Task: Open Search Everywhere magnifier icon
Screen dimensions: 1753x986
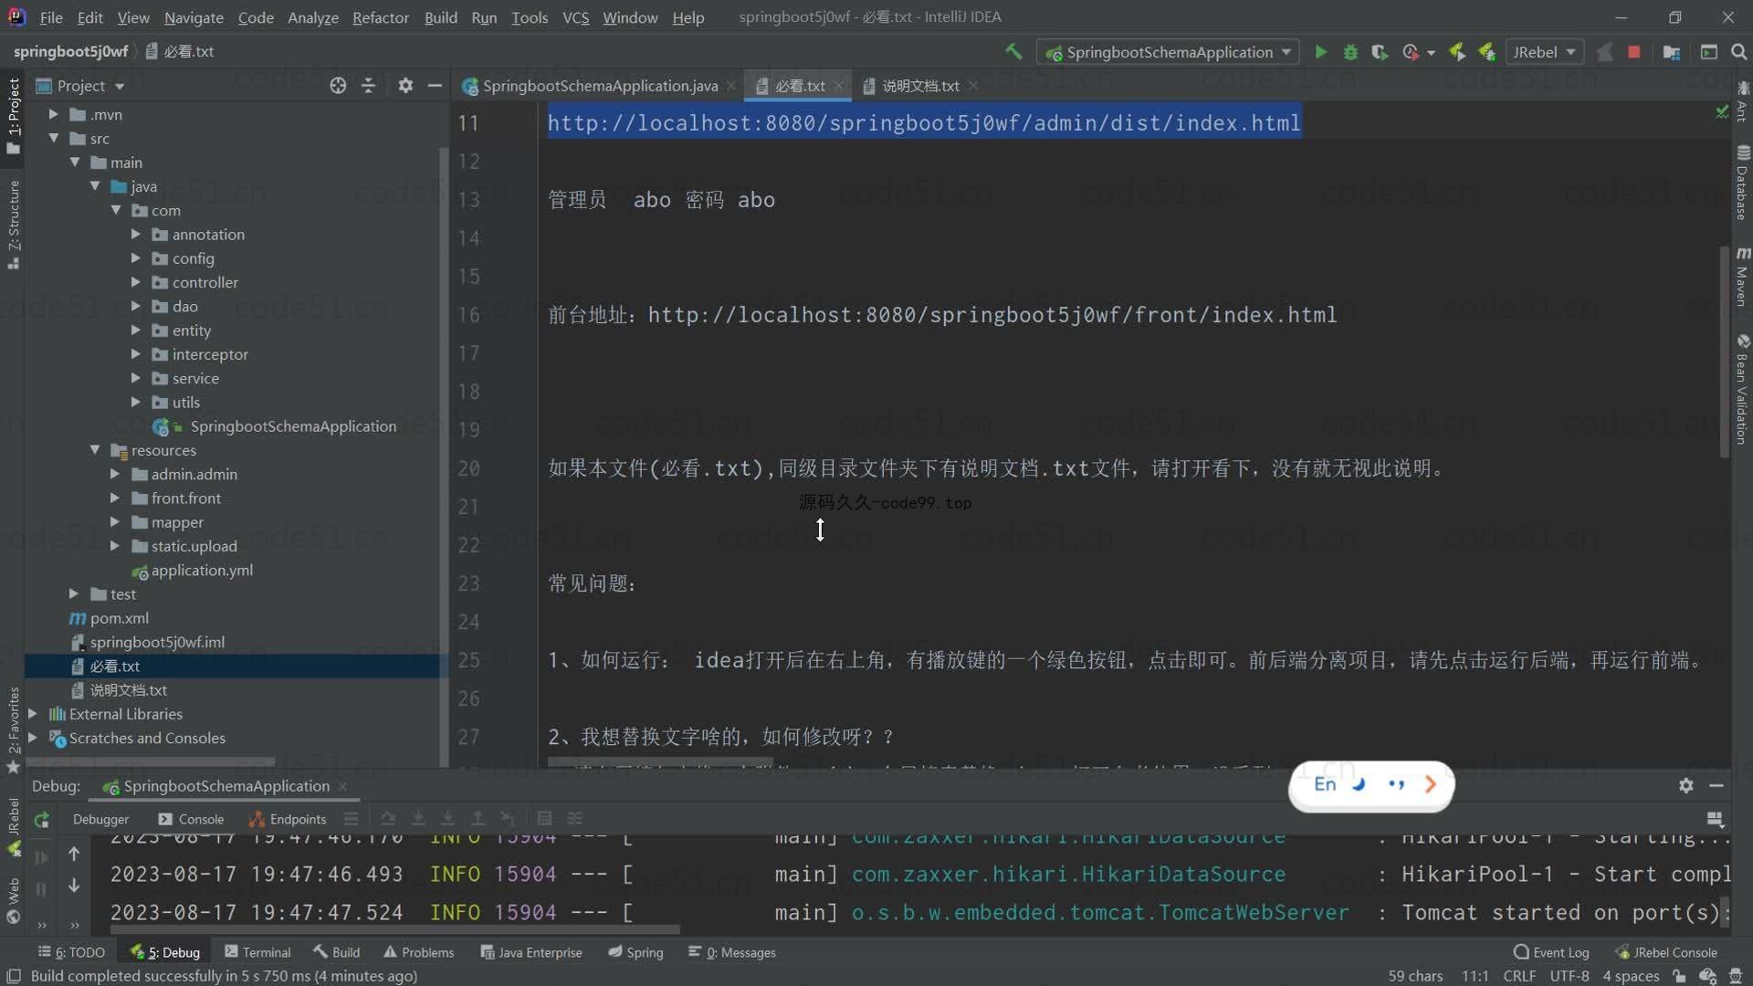Action: [x=1739, y=52]
